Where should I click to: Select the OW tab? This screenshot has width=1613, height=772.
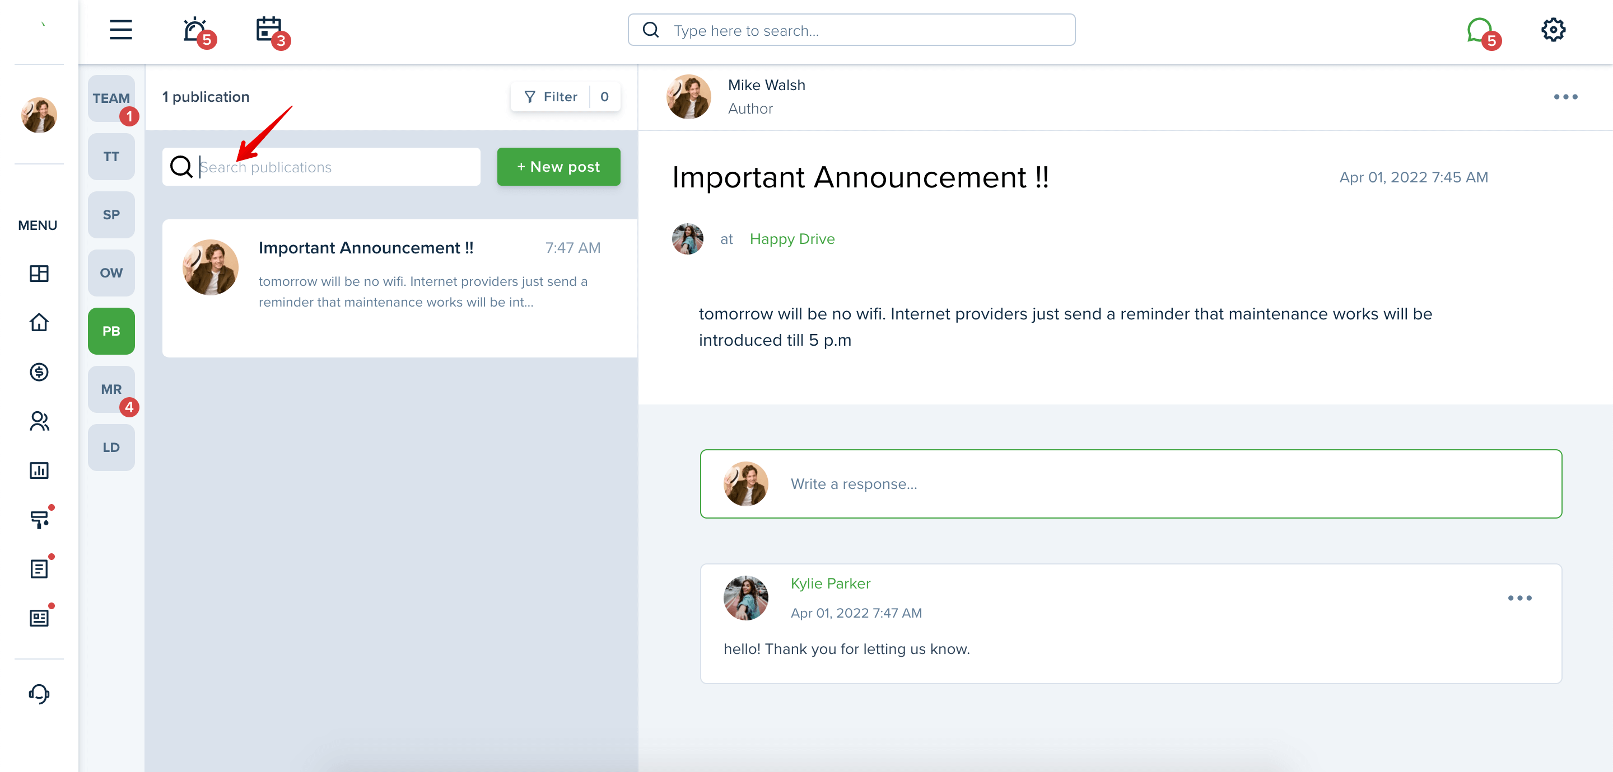point(111,273)
